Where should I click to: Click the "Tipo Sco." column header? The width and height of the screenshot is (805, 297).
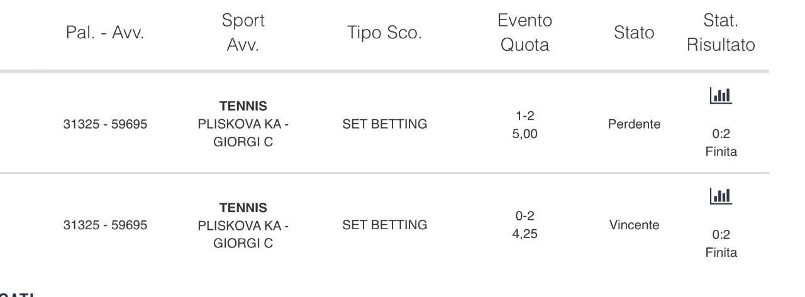(x=384, y=33)
